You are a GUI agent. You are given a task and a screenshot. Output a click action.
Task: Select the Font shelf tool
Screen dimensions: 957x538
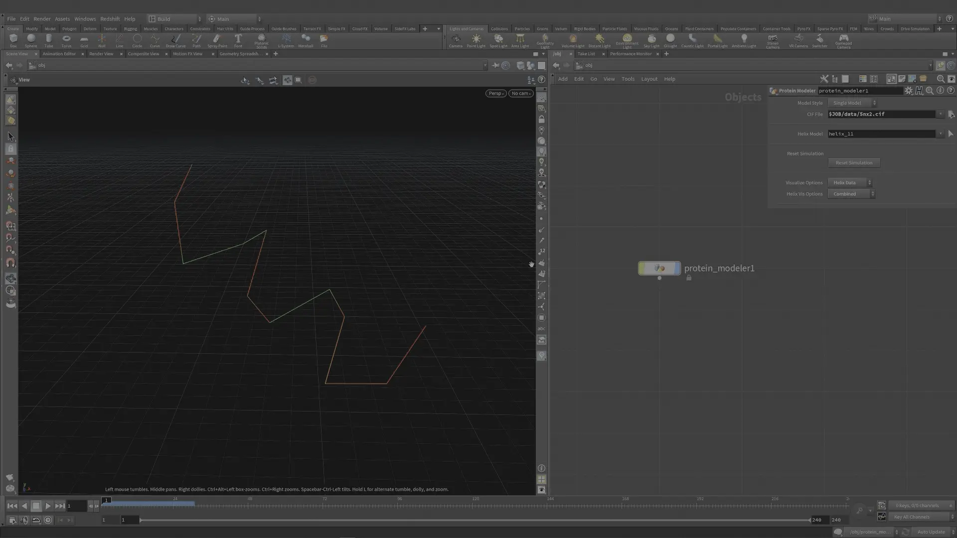(238, 40)
